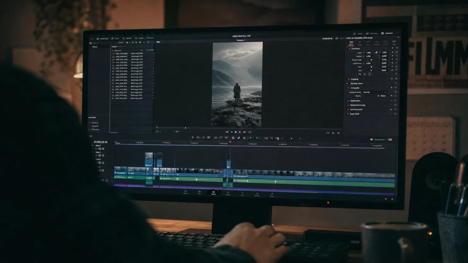Open the Cropping section header
The height and width of the screenshot is (263, 468).
click(x=355, y=79)
